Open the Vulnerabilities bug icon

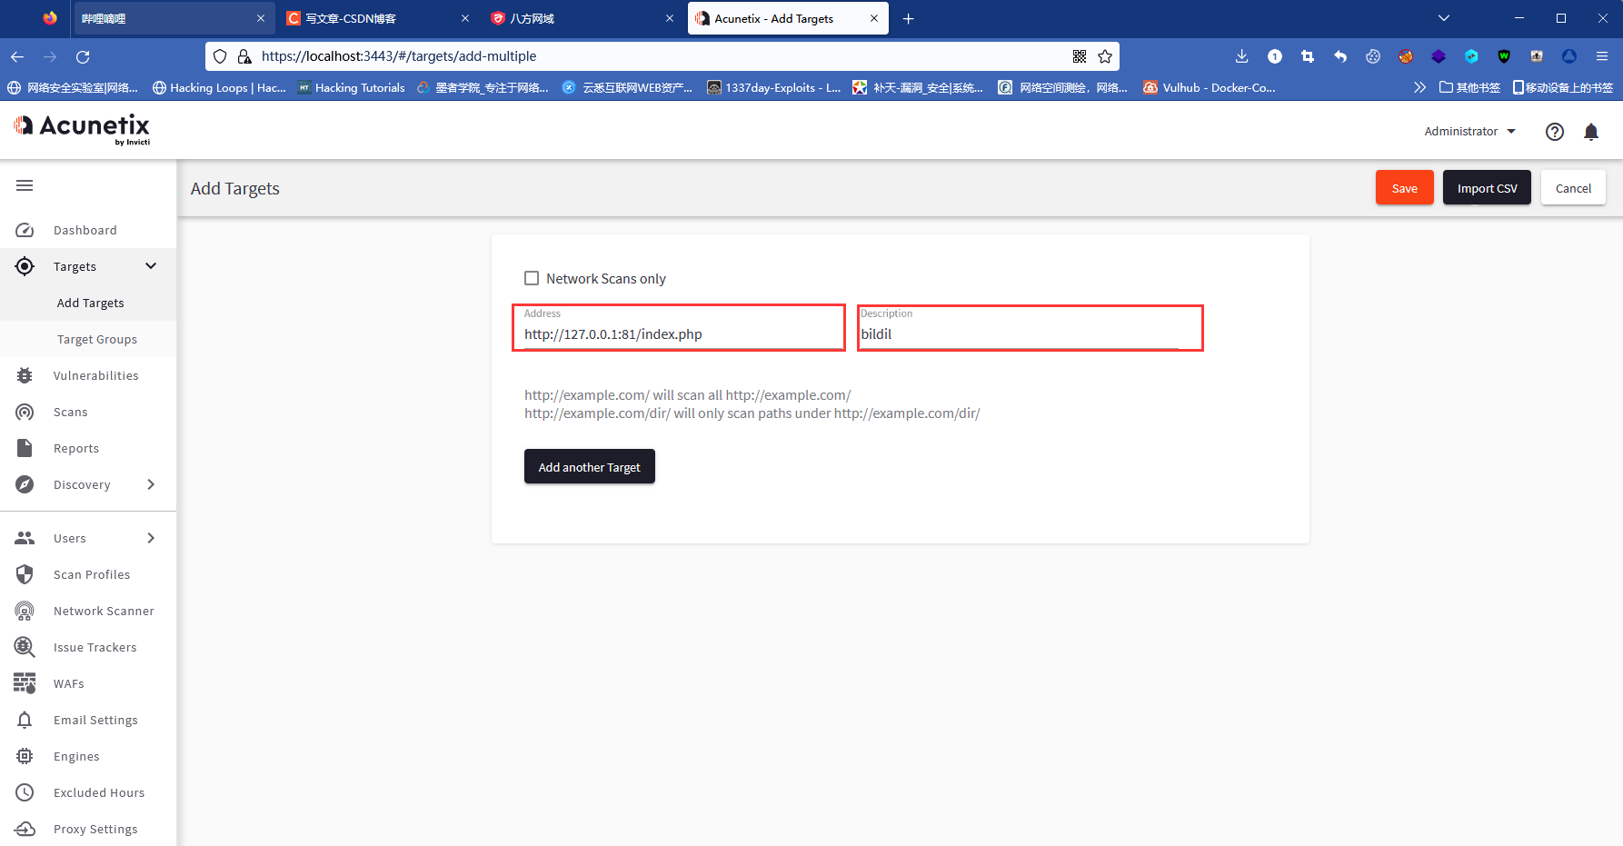pos(25,375)
